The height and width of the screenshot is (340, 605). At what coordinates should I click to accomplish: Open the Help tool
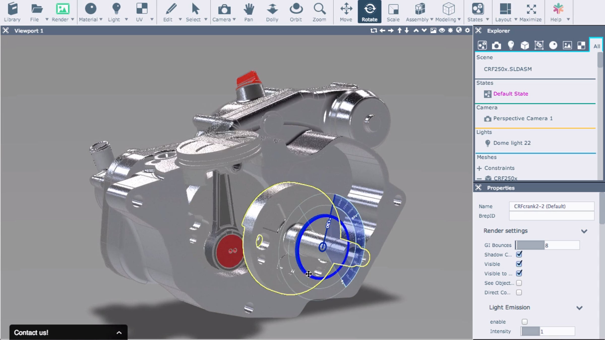pyautogui.click(x=558, y=12)
